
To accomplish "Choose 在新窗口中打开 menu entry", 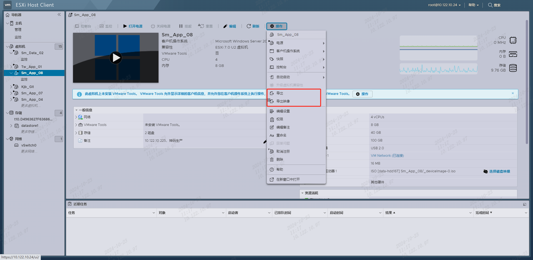I will click(296, 180).
